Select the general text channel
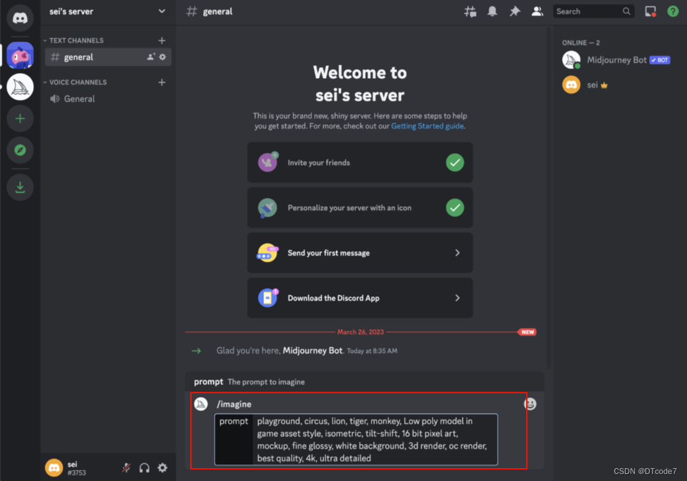Viewport: 687px width, 481px height. (x=108, y=57)
